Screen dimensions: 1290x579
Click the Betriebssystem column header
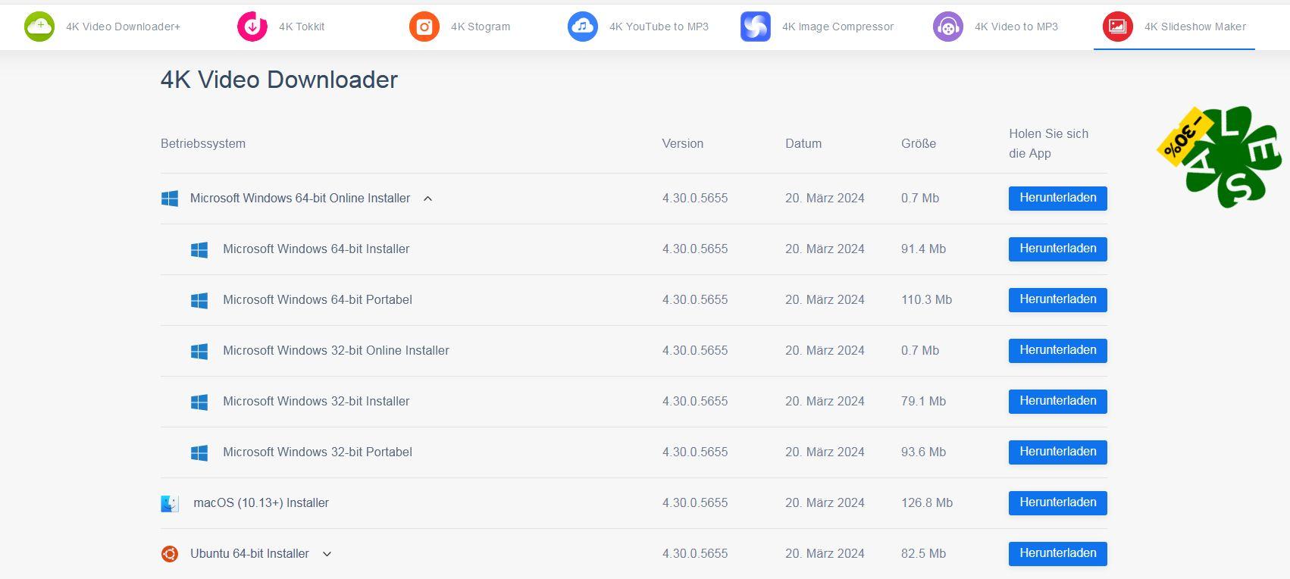(203, 144)
